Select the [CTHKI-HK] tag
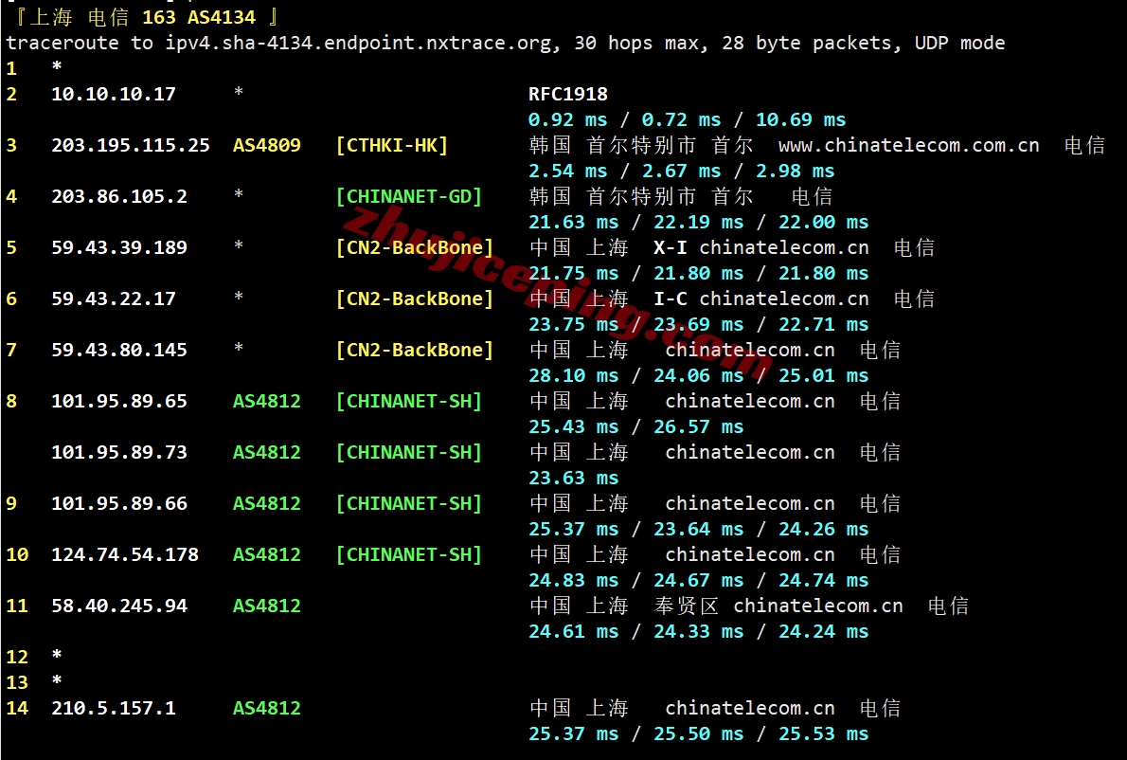Screen dimensions: 1127x760 (392, 145)
